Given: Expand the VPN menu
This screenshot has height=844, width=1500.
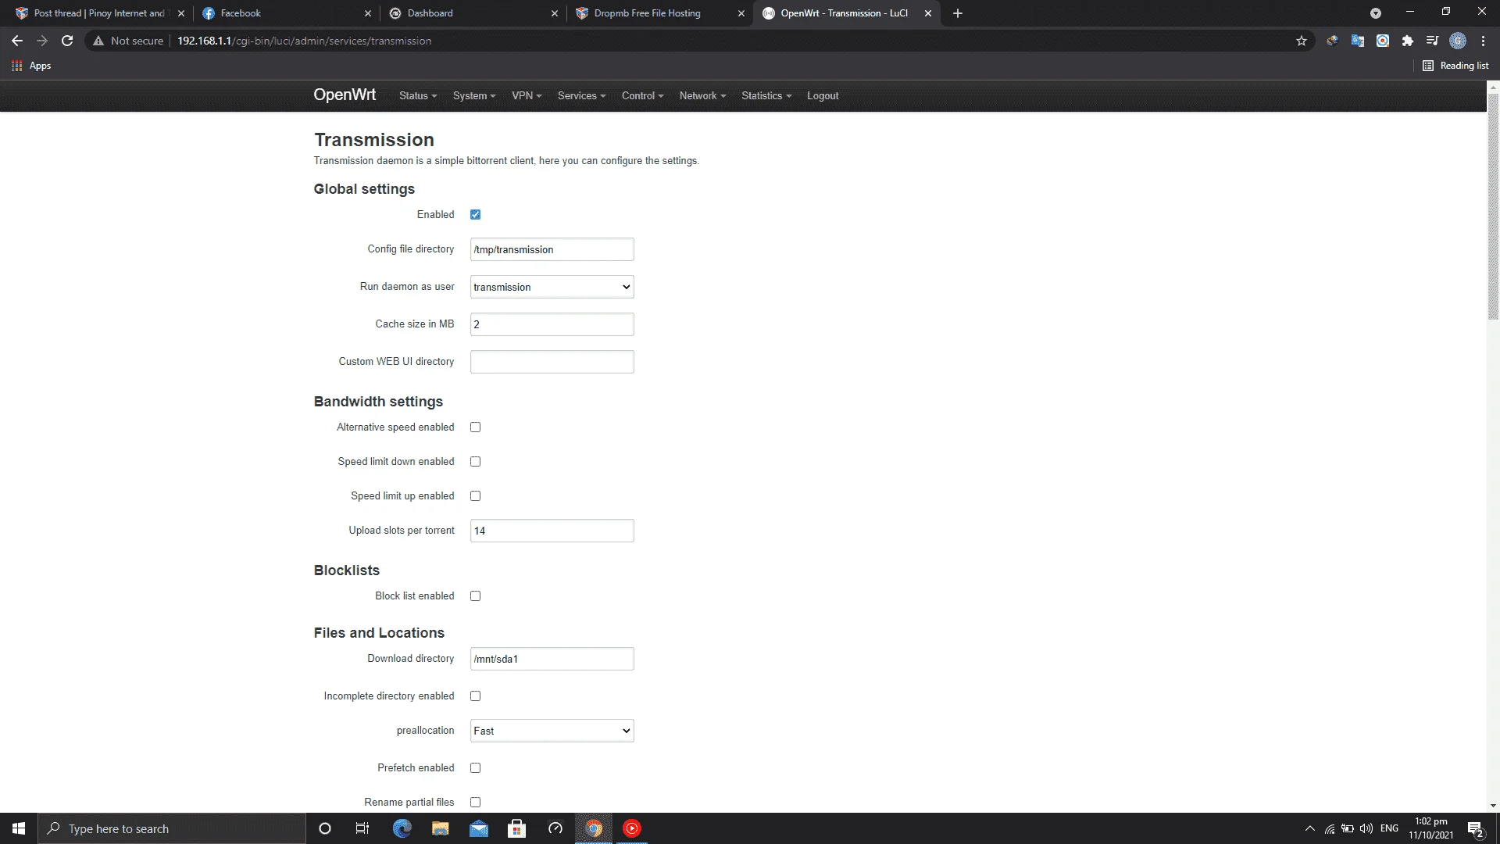Looking at the screenshot, I should (527, 95).
